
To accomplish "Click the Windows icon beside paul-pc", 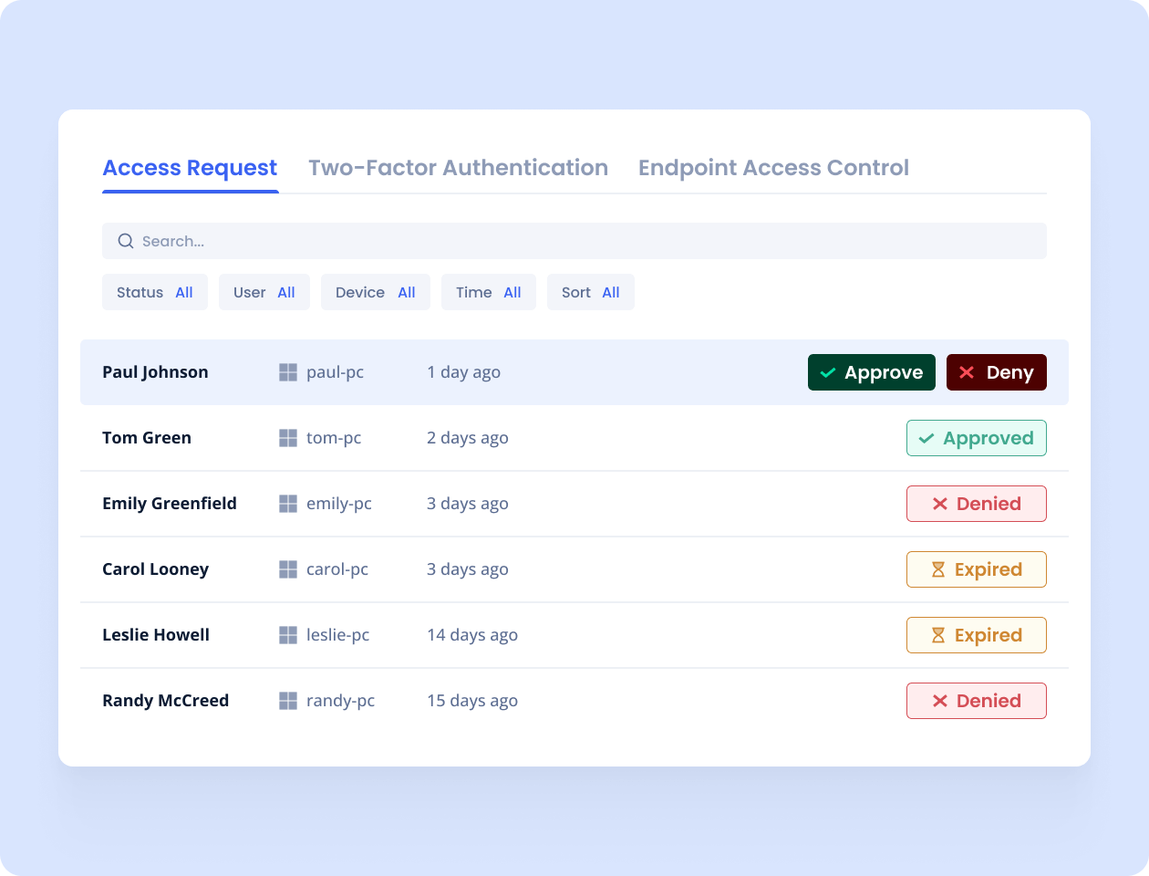I will [x=288, y=372].
